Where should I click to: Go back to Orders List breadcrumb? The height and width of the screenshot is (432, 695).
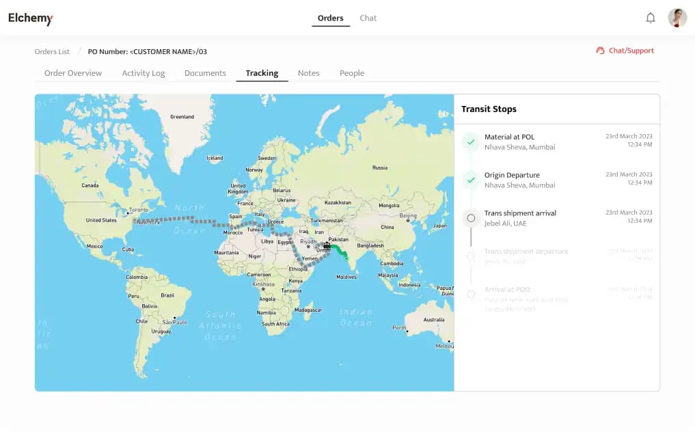53,51
